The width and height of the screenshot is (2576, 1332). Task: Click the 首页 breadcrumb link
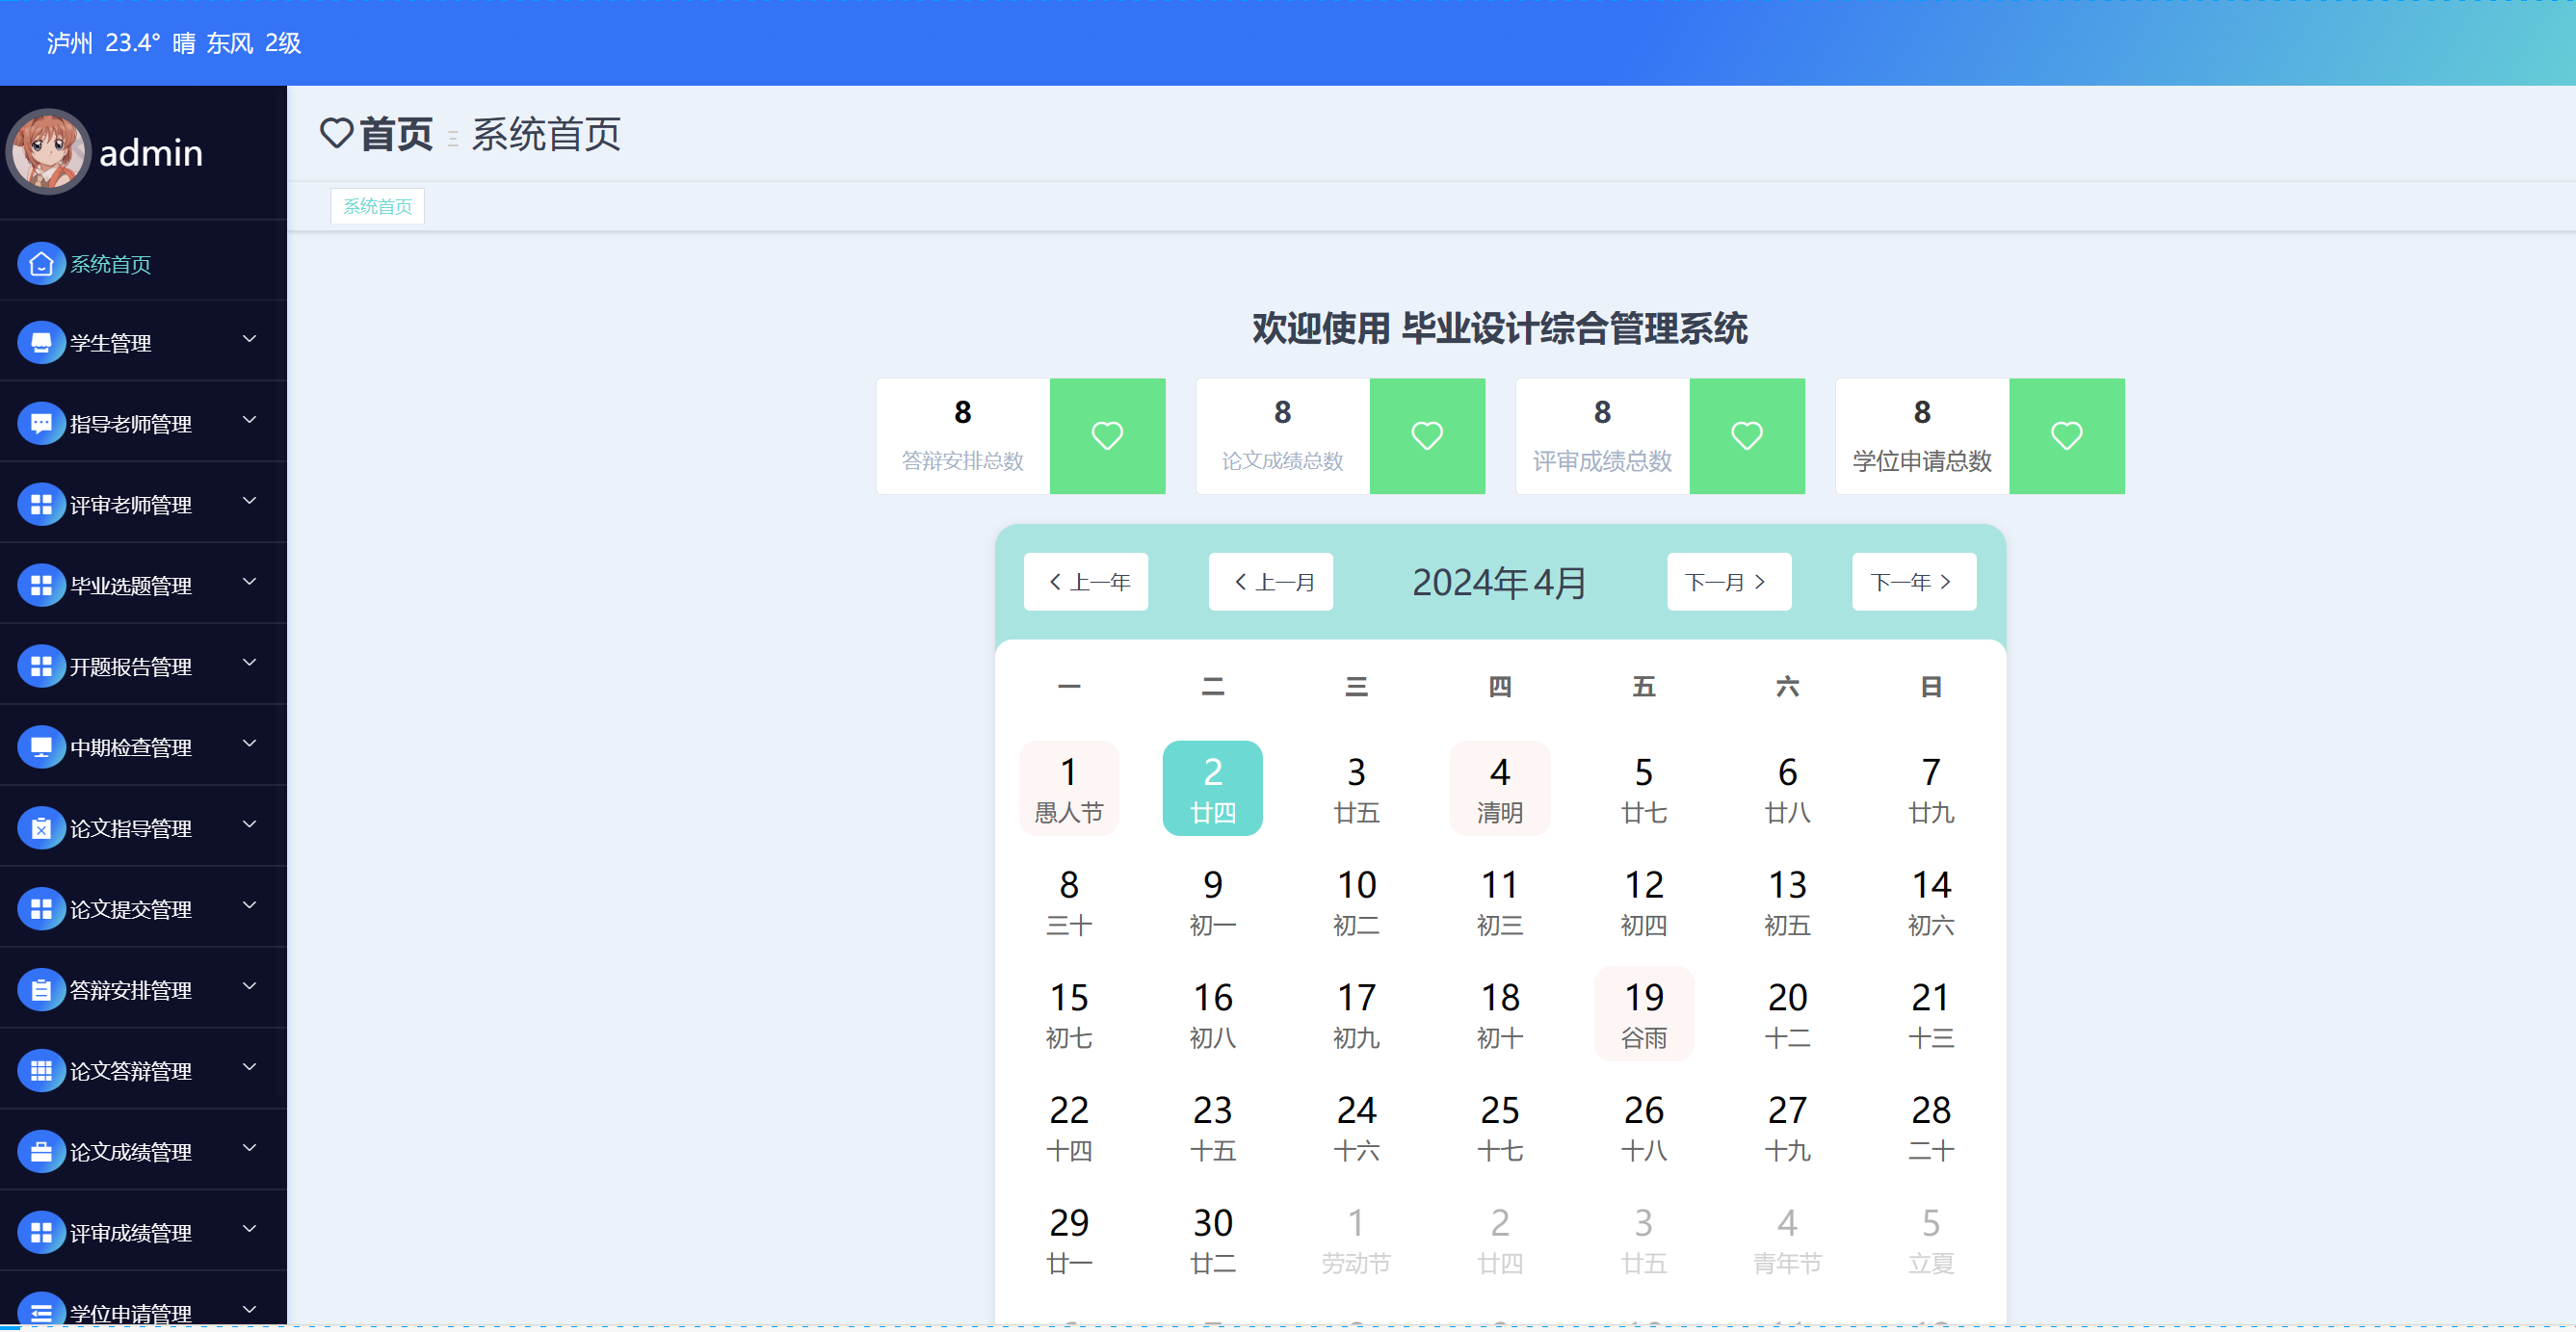click(x=396, y=135)
